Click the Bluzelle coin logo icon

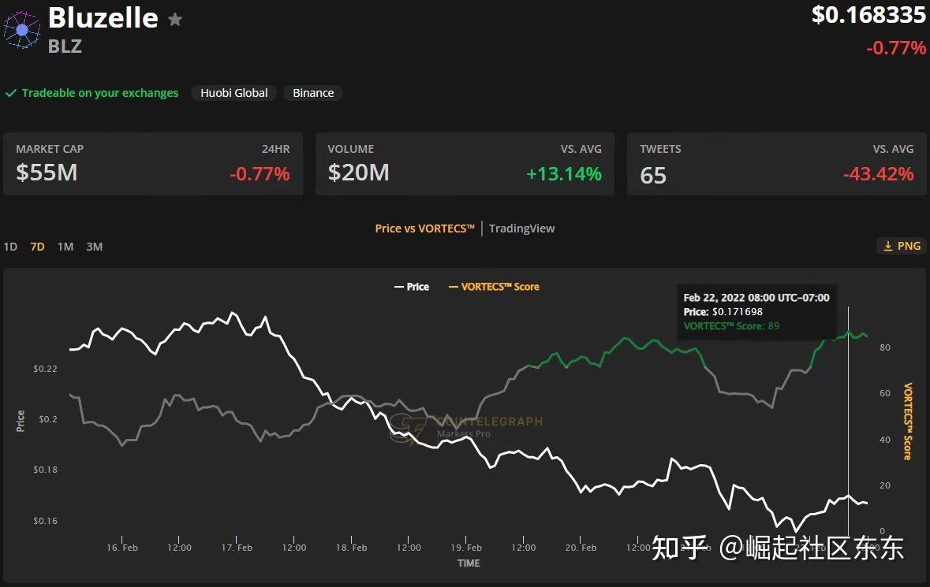pyautogui.click(x=22, y=30)
